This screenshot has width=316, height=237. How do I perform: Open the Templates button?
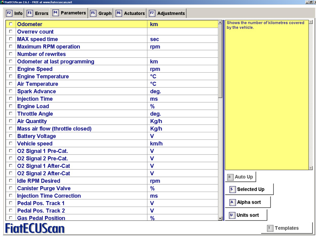click(x=287, y=228)
